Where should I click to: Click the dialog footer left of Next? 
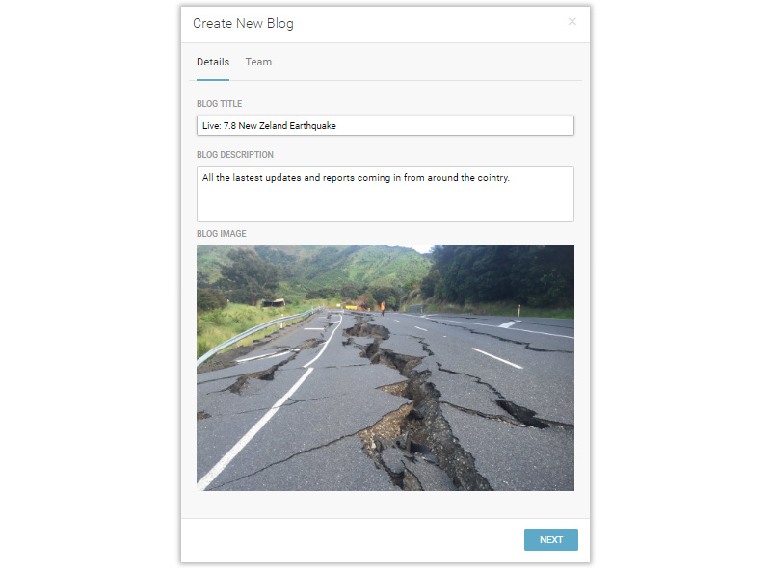coord(347,540)
